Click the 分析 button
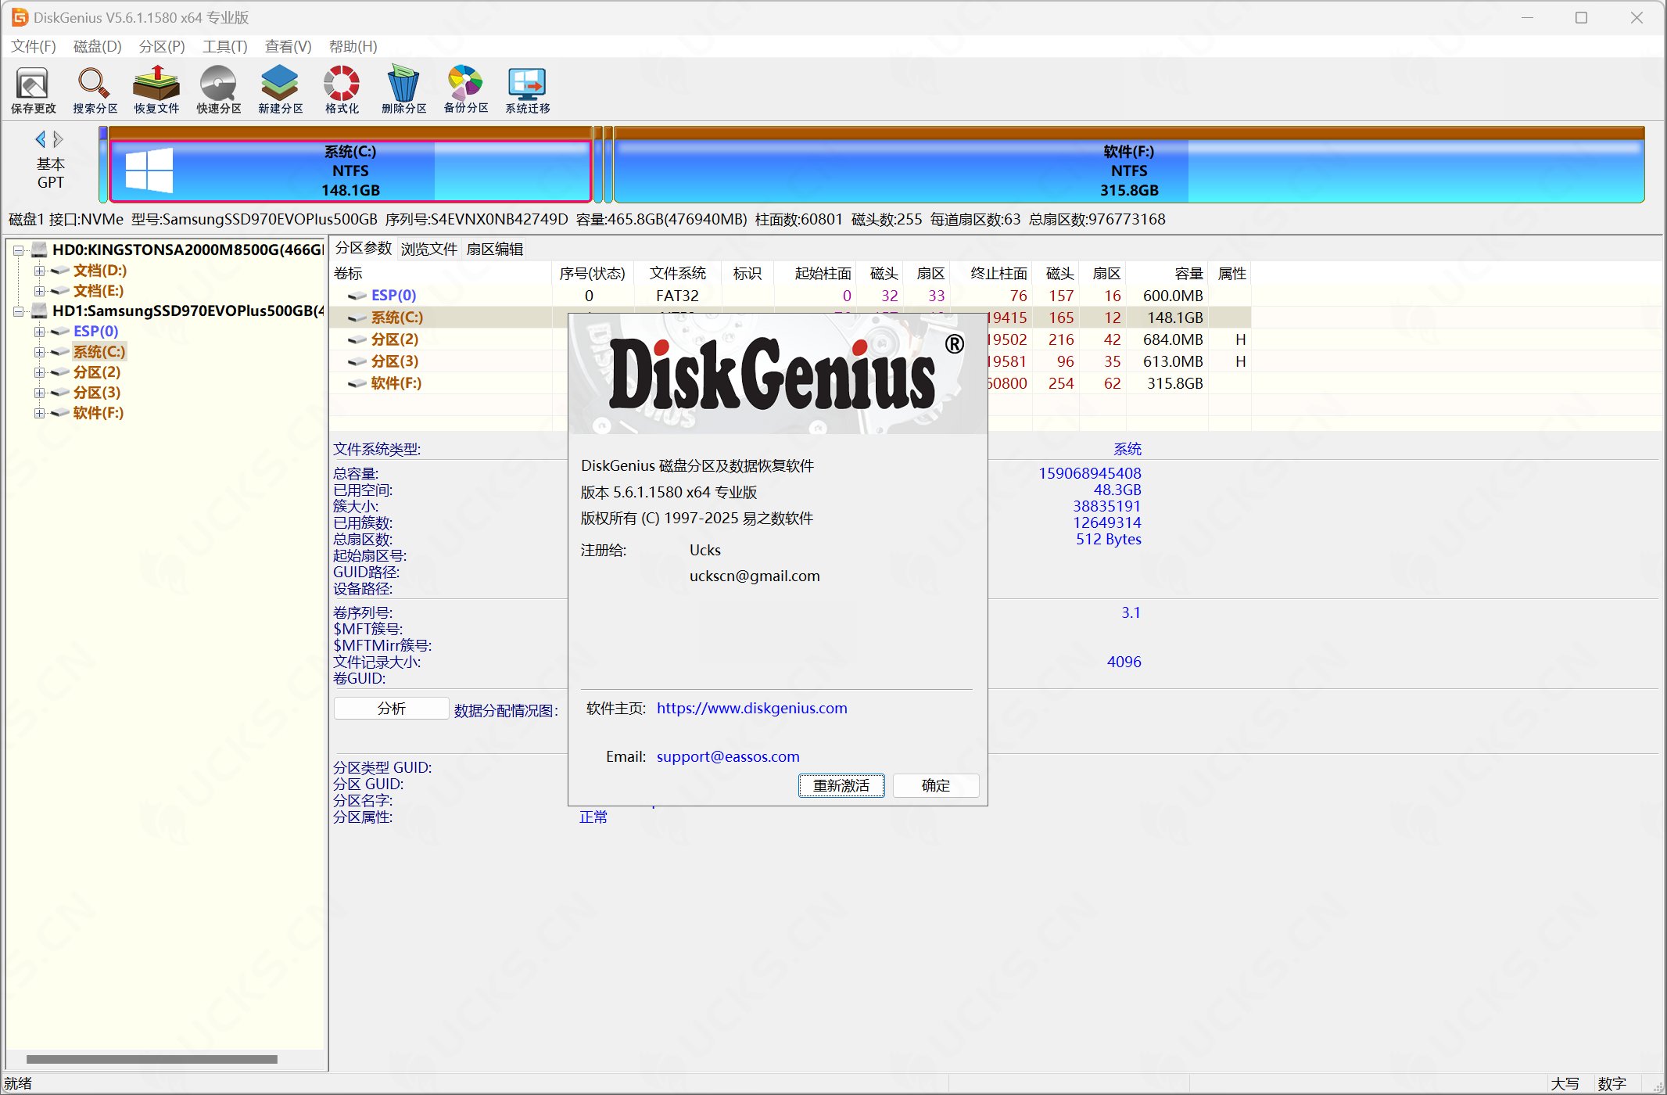This screenshot has width=1667, height=1095. (392, 709)
